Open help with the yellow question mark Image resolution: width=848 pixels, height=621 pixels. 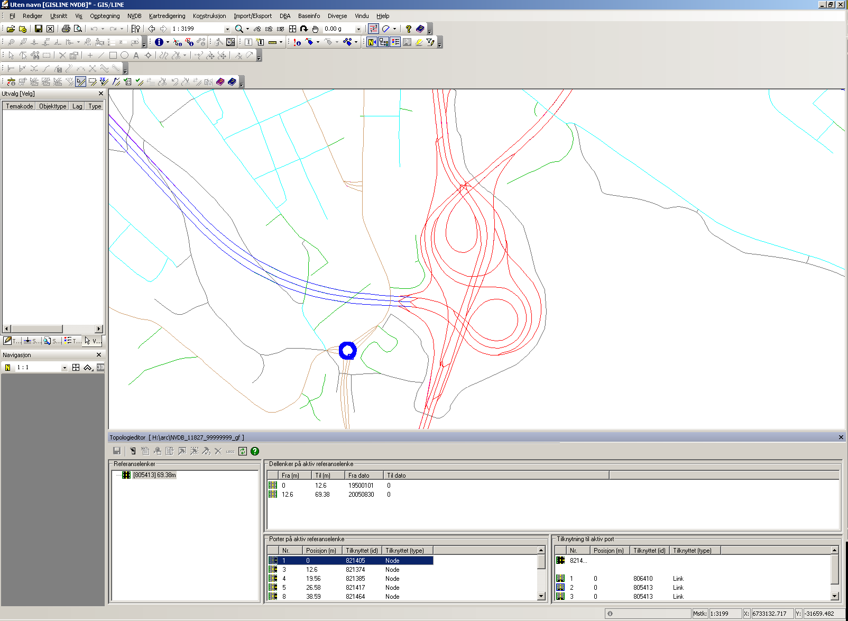click(x=408, y=29)
